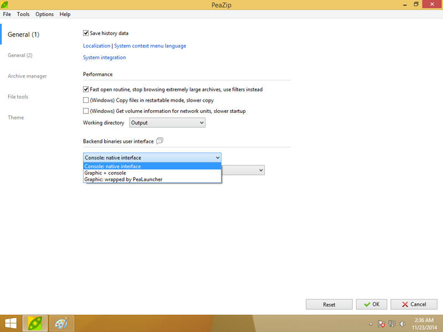Restore down the PeaZip window
This screenshot has width=443, height=332.
[416, 4]
